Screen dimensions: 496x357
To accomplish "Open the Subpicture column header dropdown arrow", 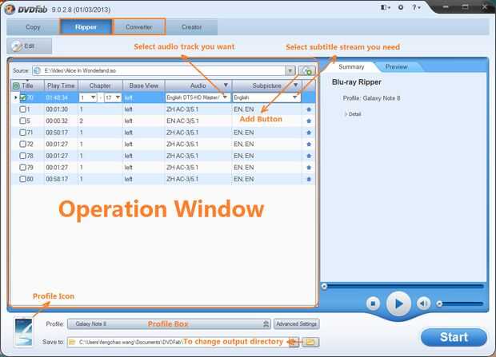I will [x=295, y=85].
